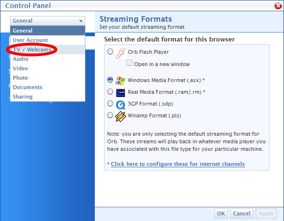The image size is (284, 221).
Task: Choose Video in the dropdown list
Action: (48, 68)
